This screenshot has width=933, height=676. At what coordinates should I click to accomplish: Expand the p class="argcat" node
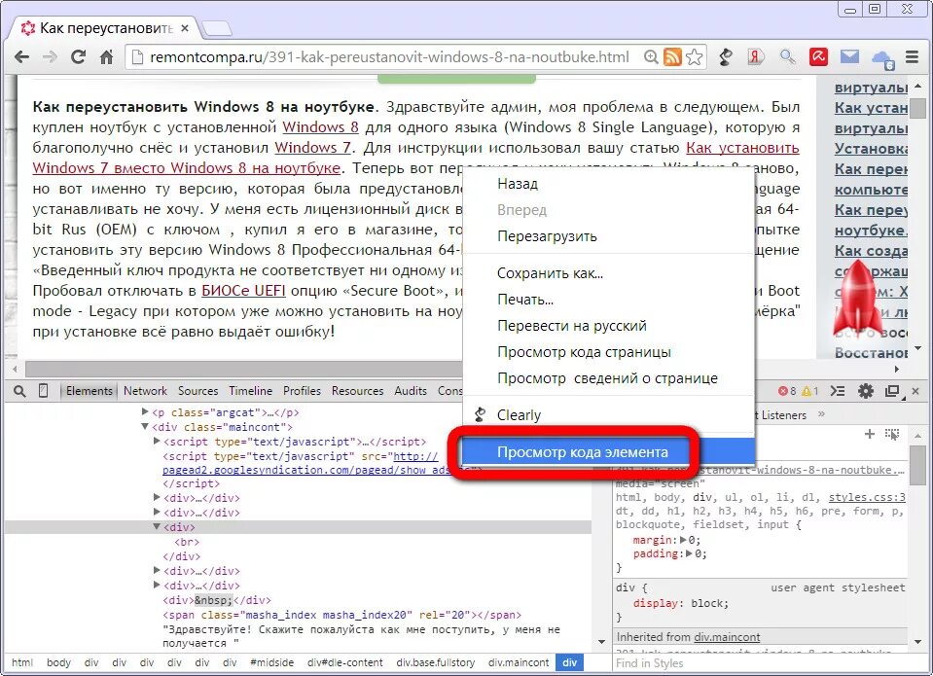pos(145,411)
